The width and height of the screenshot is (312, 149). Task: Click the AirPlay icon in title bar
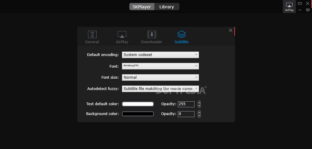click(289, 7)
